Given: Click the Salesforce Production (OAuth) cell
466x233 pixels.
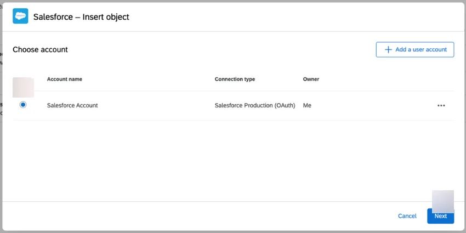Looking at the screenshot, I should pos(257,105).
